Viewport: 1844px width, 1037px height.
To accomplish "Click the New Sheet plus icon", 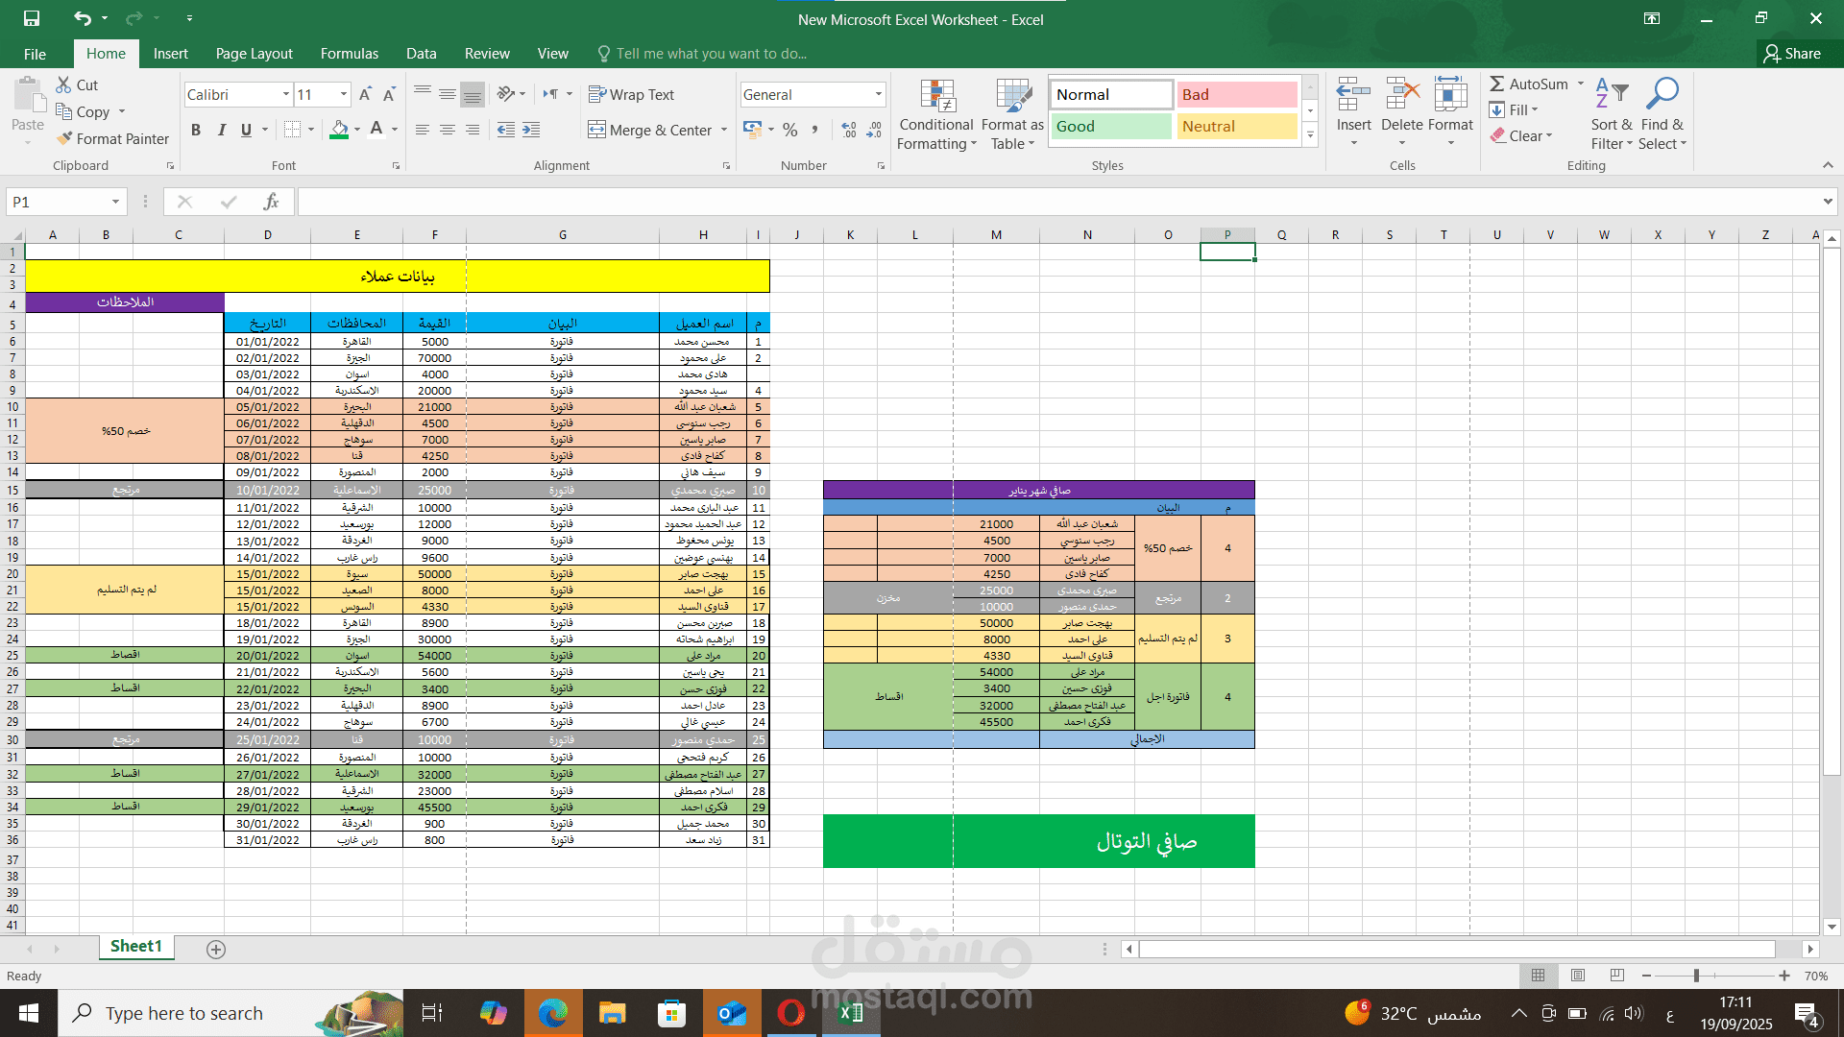I will point(216,949).
